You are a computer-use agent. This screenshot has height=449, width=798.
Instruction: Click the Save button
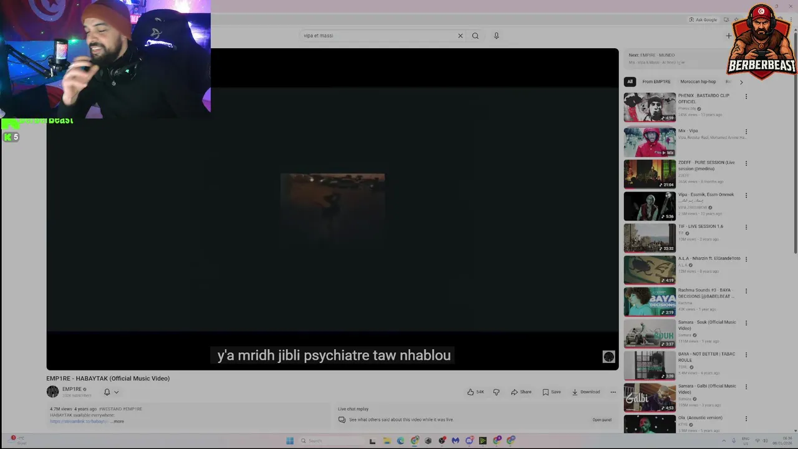(x=552, y=392)
